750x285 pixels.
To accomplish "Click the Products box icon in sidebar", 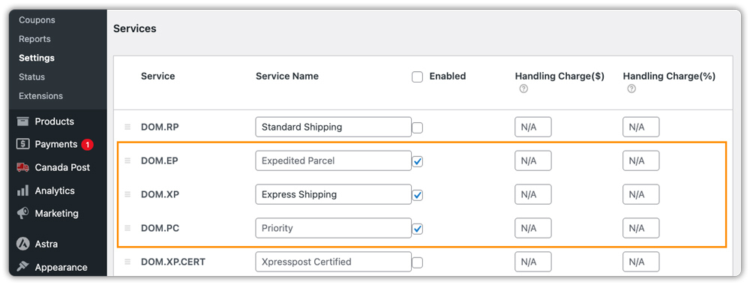I will pyautogui.click(x=23, y=121).
